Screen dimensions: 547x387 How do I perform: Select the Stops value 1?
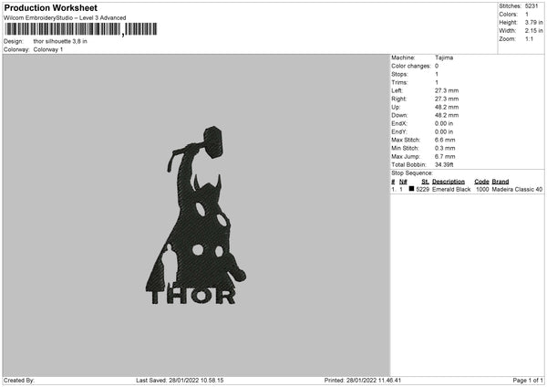pyautogui.click(x=437, y=74)
